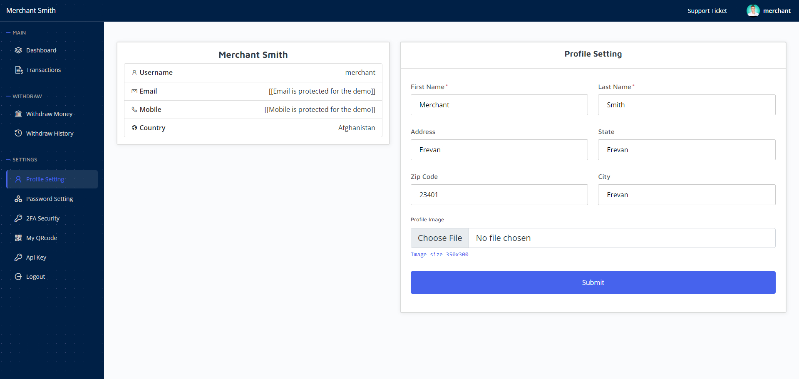
Task: Click the Transactions document icon
Action: click(19, 70)
